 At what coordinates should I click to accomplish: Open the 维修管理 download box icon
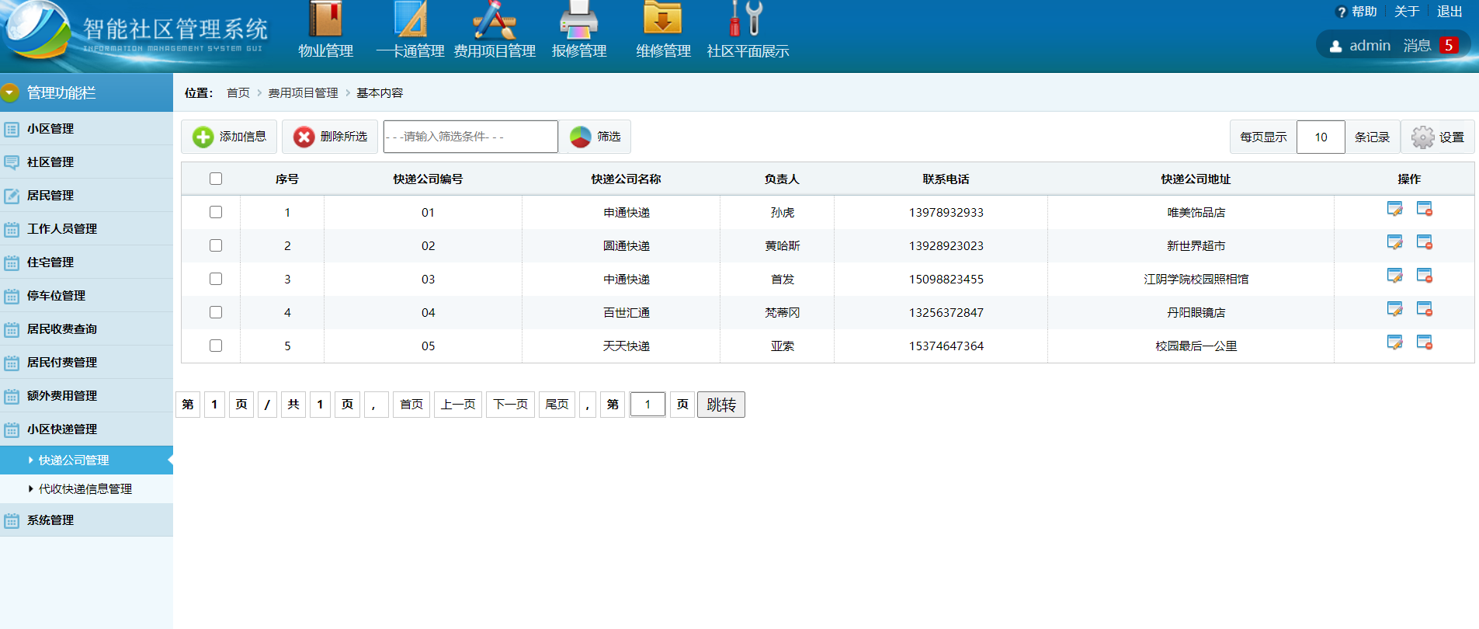tap(663, 19)
